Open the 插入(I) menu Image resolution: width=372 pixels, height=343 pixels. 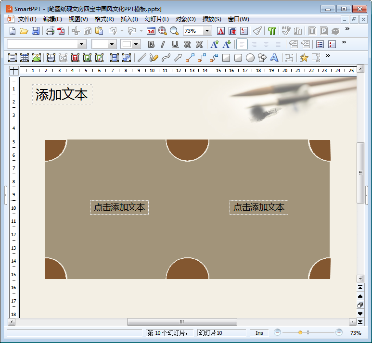(x=129, y=19)
